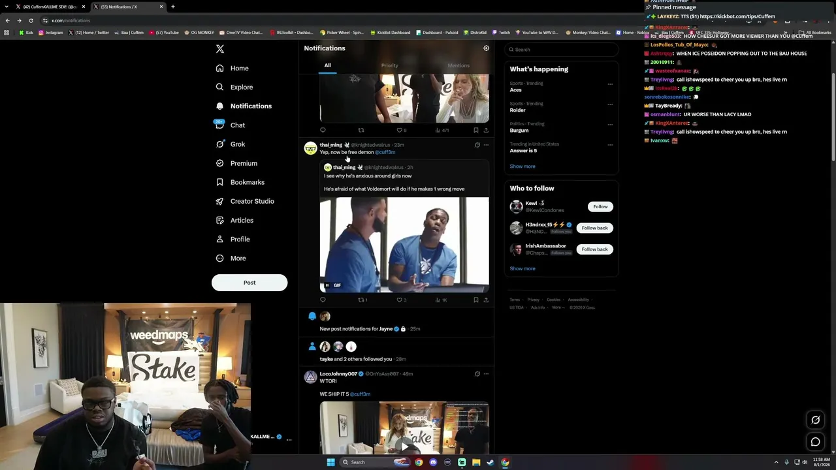Open account menu dots beside KALLME
Image resolution: width=836 pixels, height=470 pixels.
pyautogui.click(x=289, y=440)
